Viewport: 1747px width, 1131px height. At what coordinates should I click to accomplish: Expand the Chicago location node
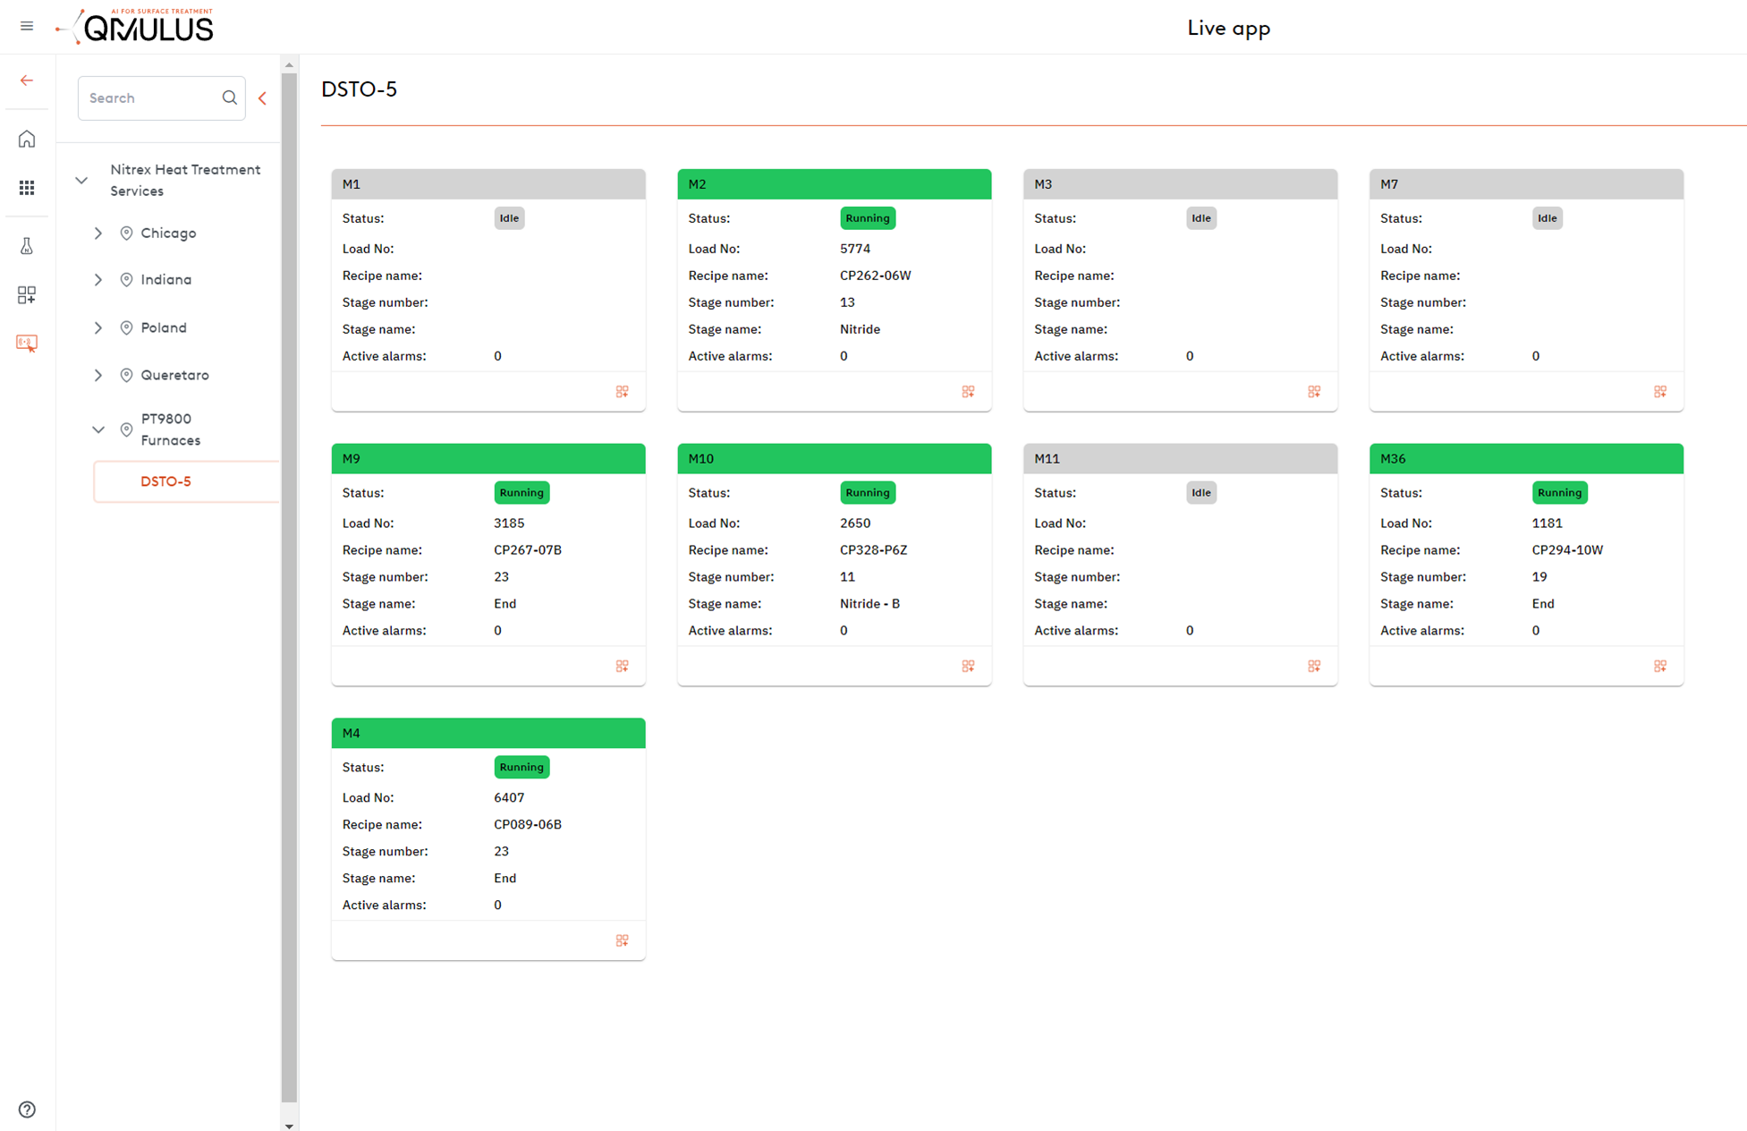98,233
